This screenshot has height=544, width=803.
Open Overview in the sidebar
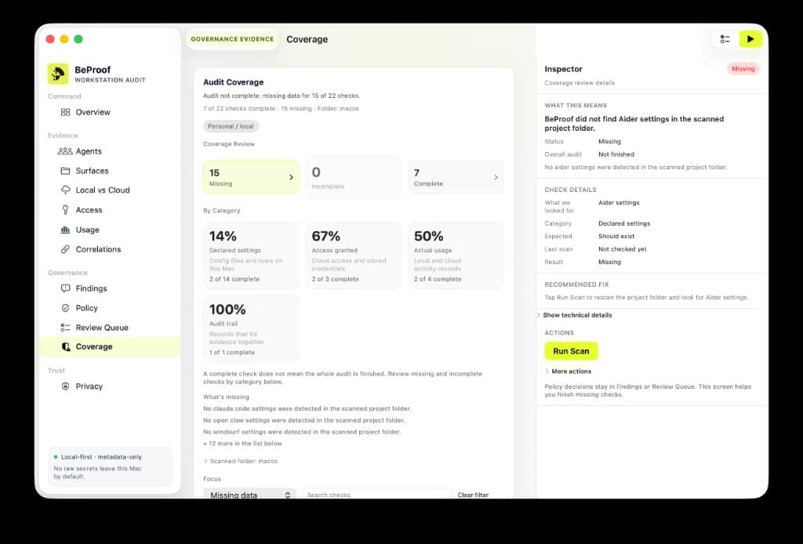[x=110, y=112]
